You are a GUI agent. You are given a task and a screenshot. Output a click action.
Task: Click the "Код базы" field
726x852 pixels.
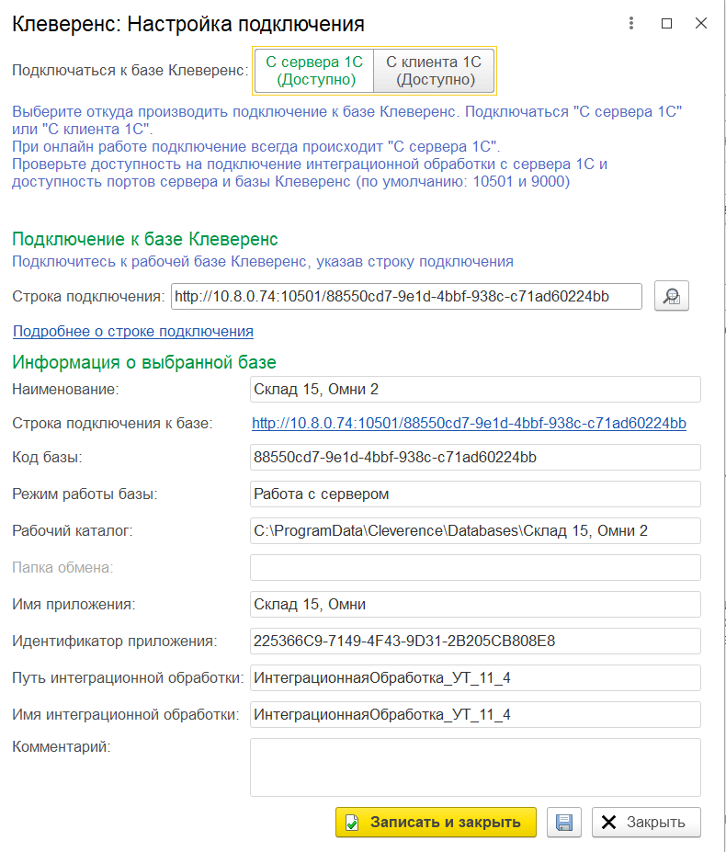point(475,457)
